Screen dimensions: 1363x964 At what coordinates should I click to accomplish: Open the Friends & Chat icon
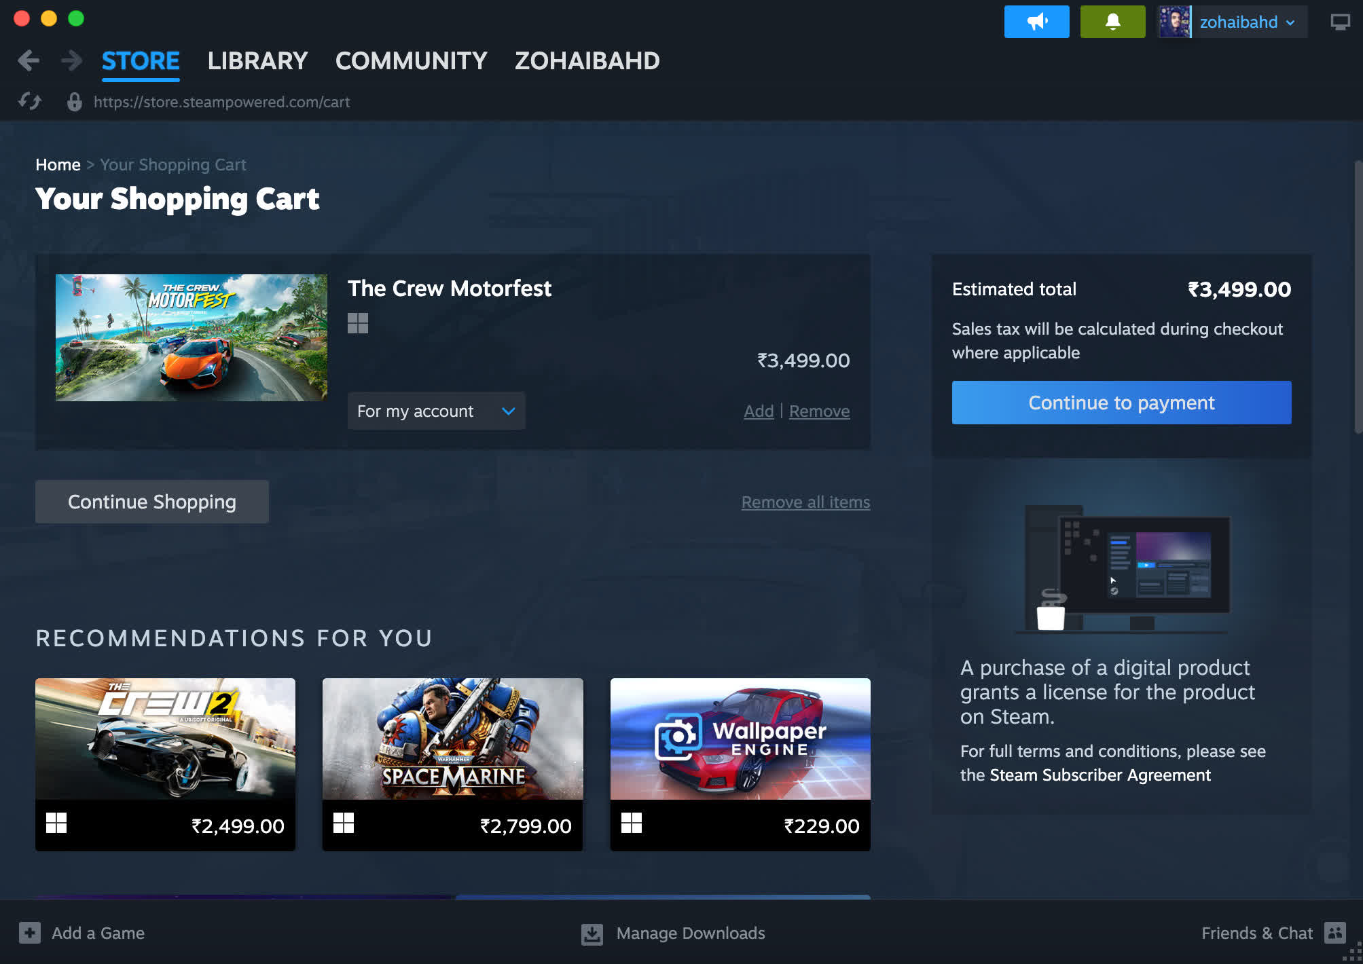point(1334,933)
